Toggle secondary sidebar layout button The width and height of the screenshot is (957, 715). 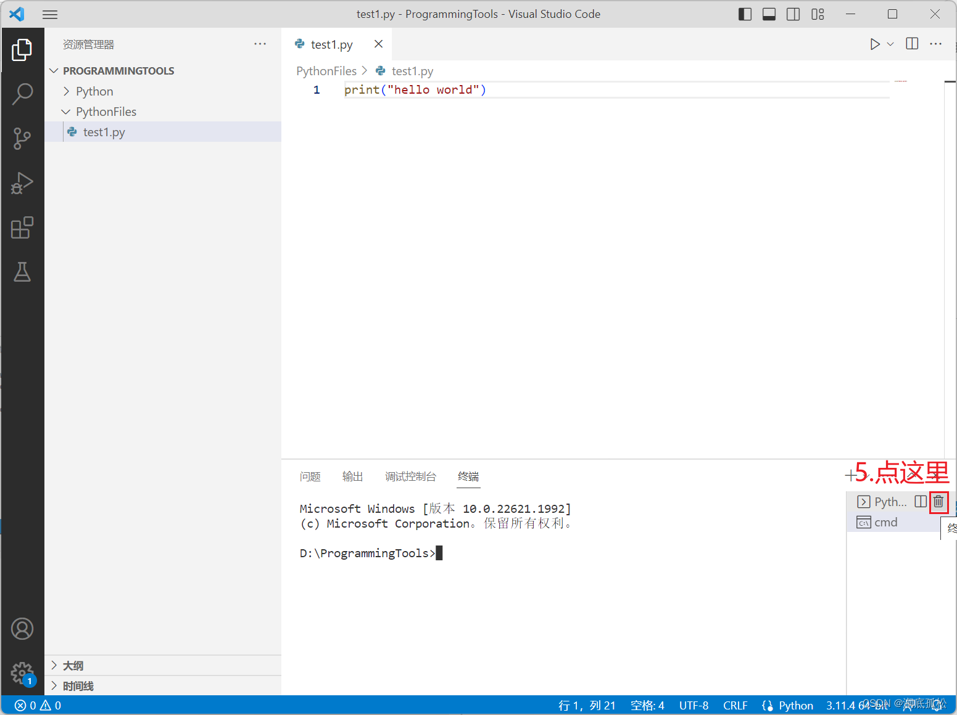point(793,14)
